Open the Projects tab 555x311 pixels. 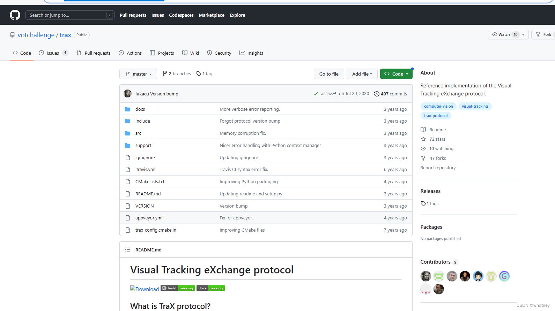coord(162,53)
